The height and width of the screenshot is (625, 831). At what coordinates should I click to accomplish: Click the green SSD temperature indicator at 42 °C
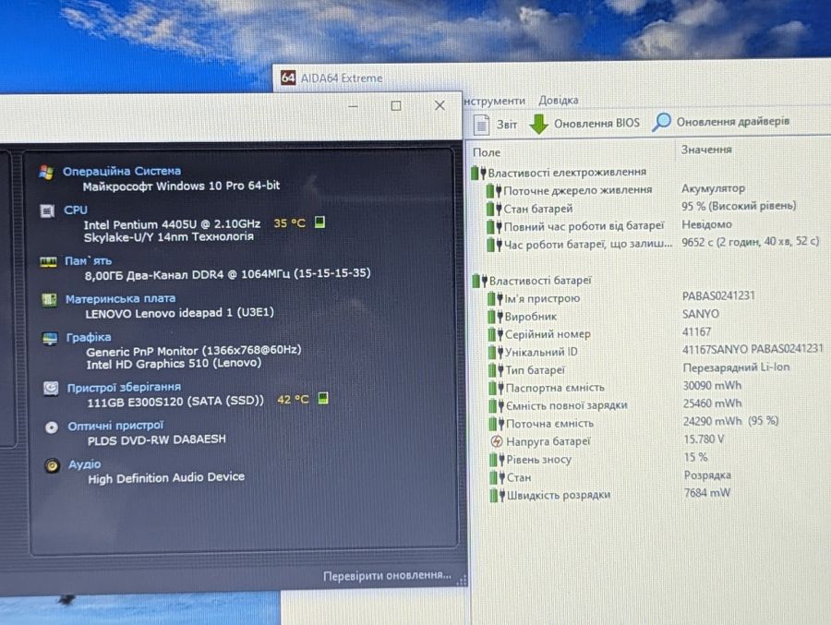point(323,398)
